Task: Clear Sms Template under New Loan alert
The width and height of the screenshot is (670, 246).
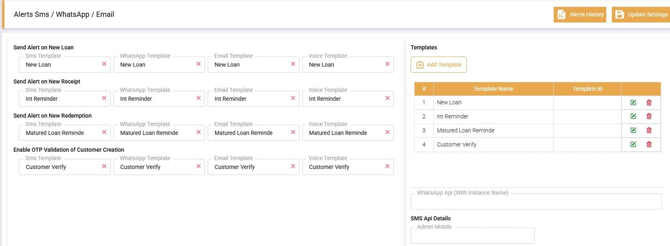Action: coord(104,64)
